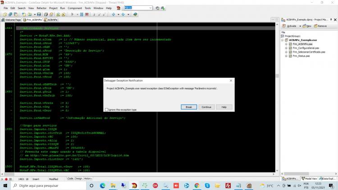Open the Run button dropdown arrow
Viewport: 338px width, 190px height.
(77, 14)
